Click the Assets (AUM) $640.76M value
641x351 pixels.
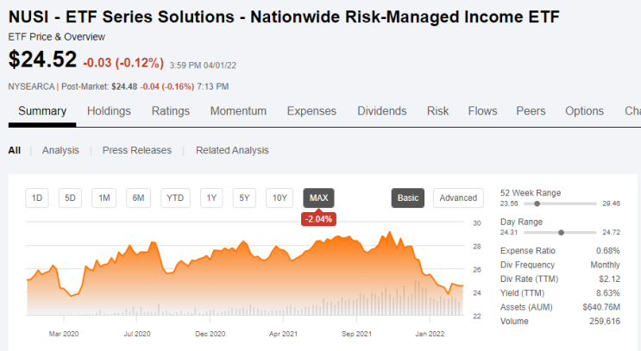(601, 307)
